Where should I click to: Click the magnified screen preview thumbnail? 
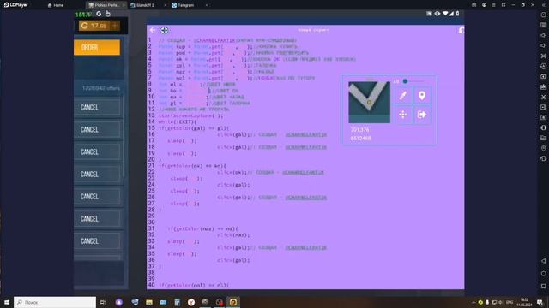pos(369,102)
